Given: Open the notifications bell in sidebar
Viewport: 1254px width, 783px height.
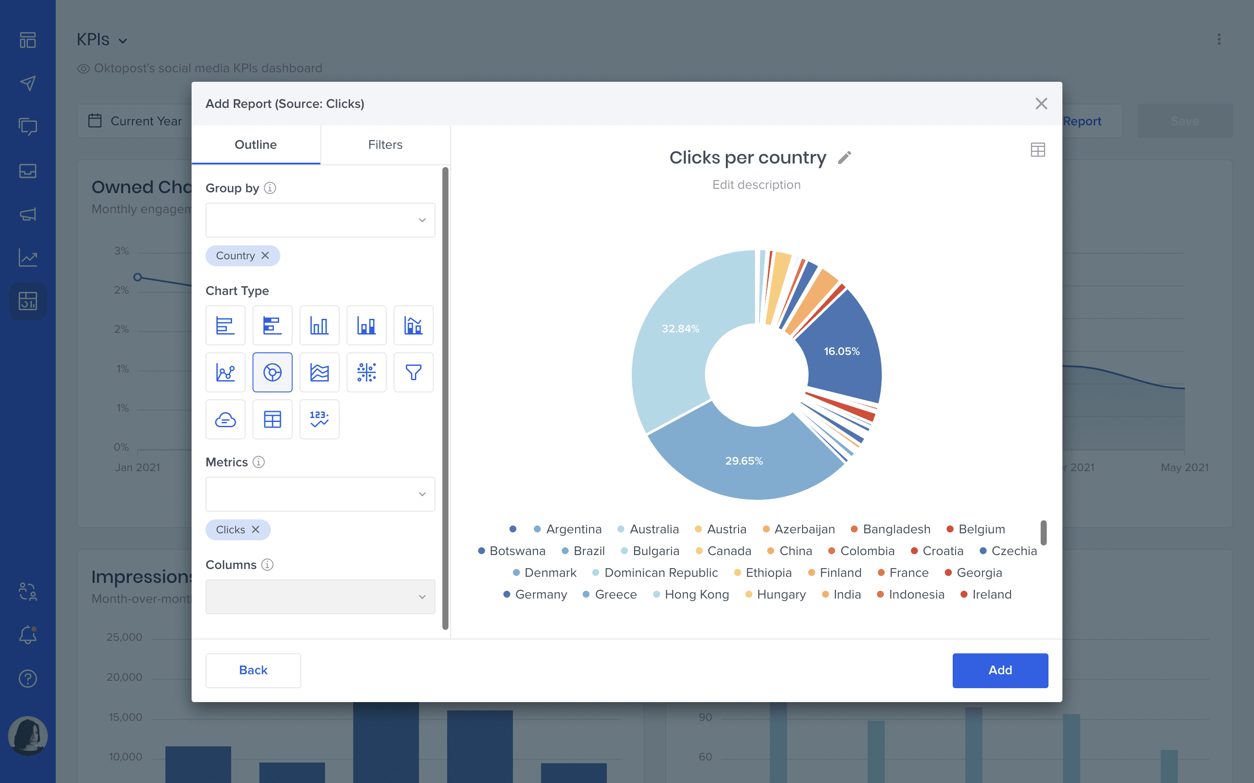Looking at the screenshot, I should pos(27,635).
